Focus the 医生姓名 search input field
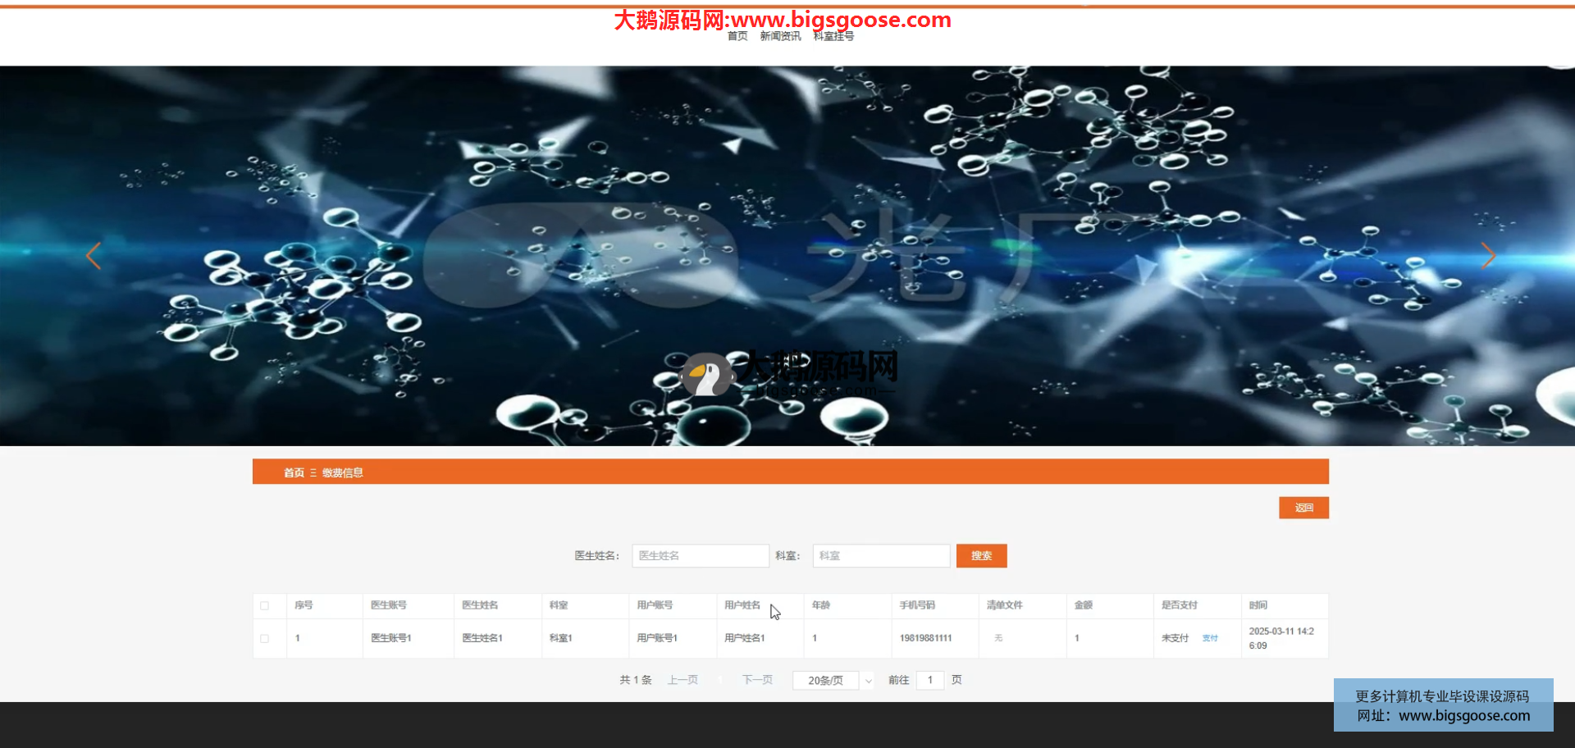The height and width of the screenshot is (748, 1575). tap(700, 556)
